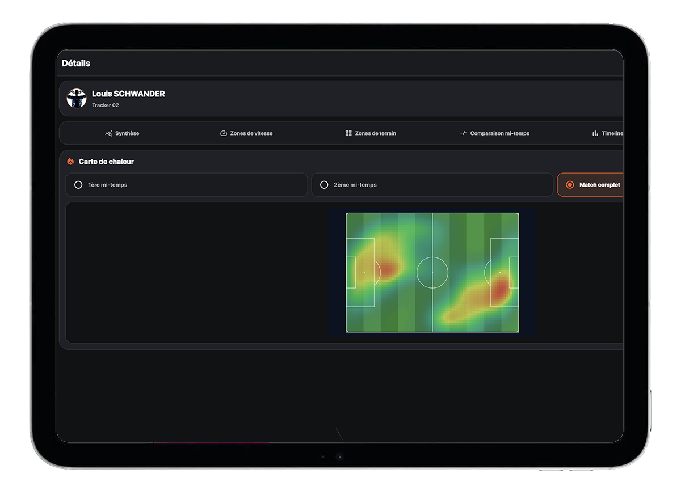Open the Synthèse tab
Image resolution: width=681 pixels, height=482 pixels.
click(122, 133)
